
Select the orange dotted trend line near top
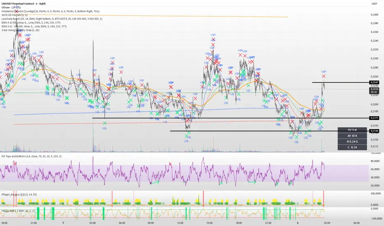click(x=151, y=15)
